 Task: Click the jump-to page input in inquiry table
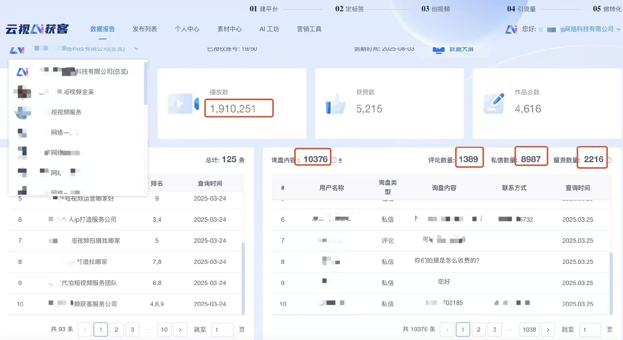[590, 330]
